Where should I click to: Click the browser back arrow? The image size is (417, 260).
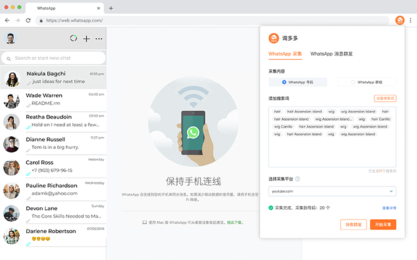click(7, 20)
